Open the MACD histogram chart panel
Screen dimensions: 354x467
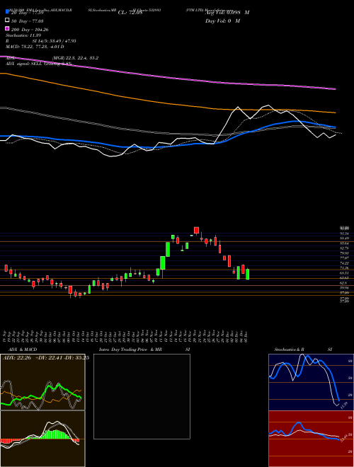(x=42, y=439)
